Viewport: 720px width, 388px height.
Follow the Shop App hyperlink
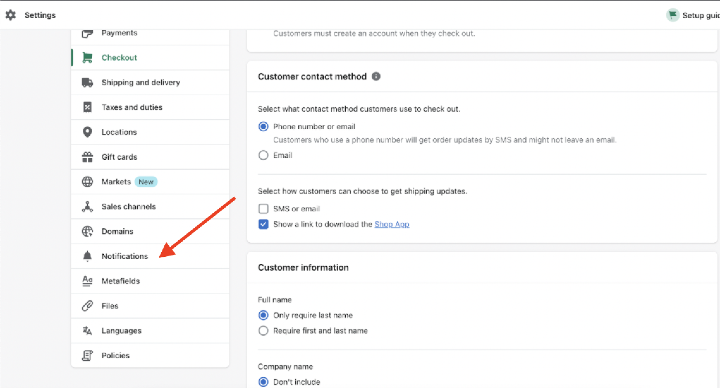[392, 224]
